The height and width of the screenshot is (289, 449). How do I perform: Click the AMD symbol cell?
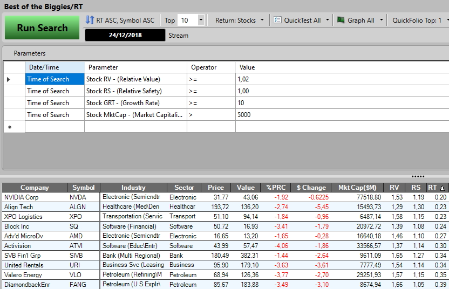click(83, 236)
